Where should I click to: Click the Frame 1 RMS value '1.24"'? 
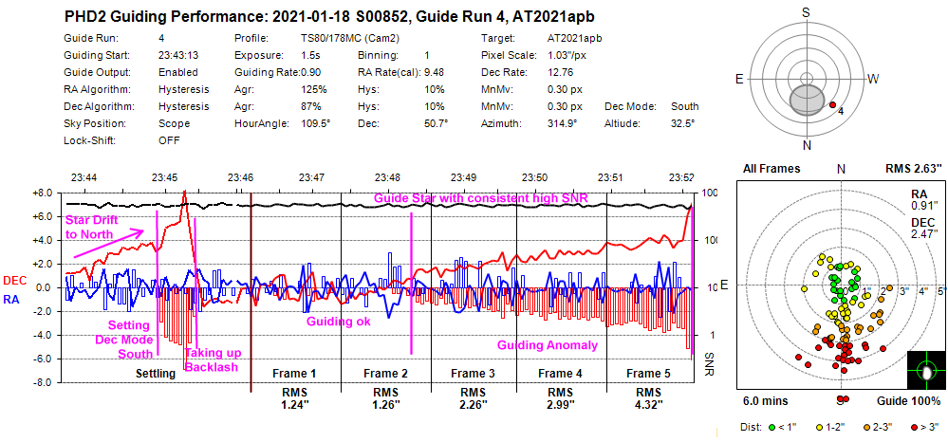[296, 404]
